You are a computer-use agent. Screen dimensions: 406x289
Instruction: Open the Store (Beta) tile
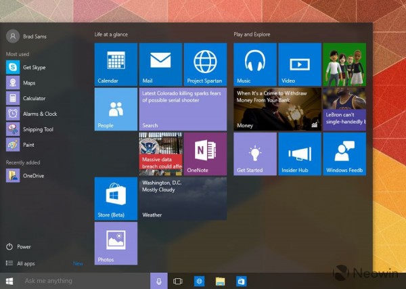(x=116, y=198)
